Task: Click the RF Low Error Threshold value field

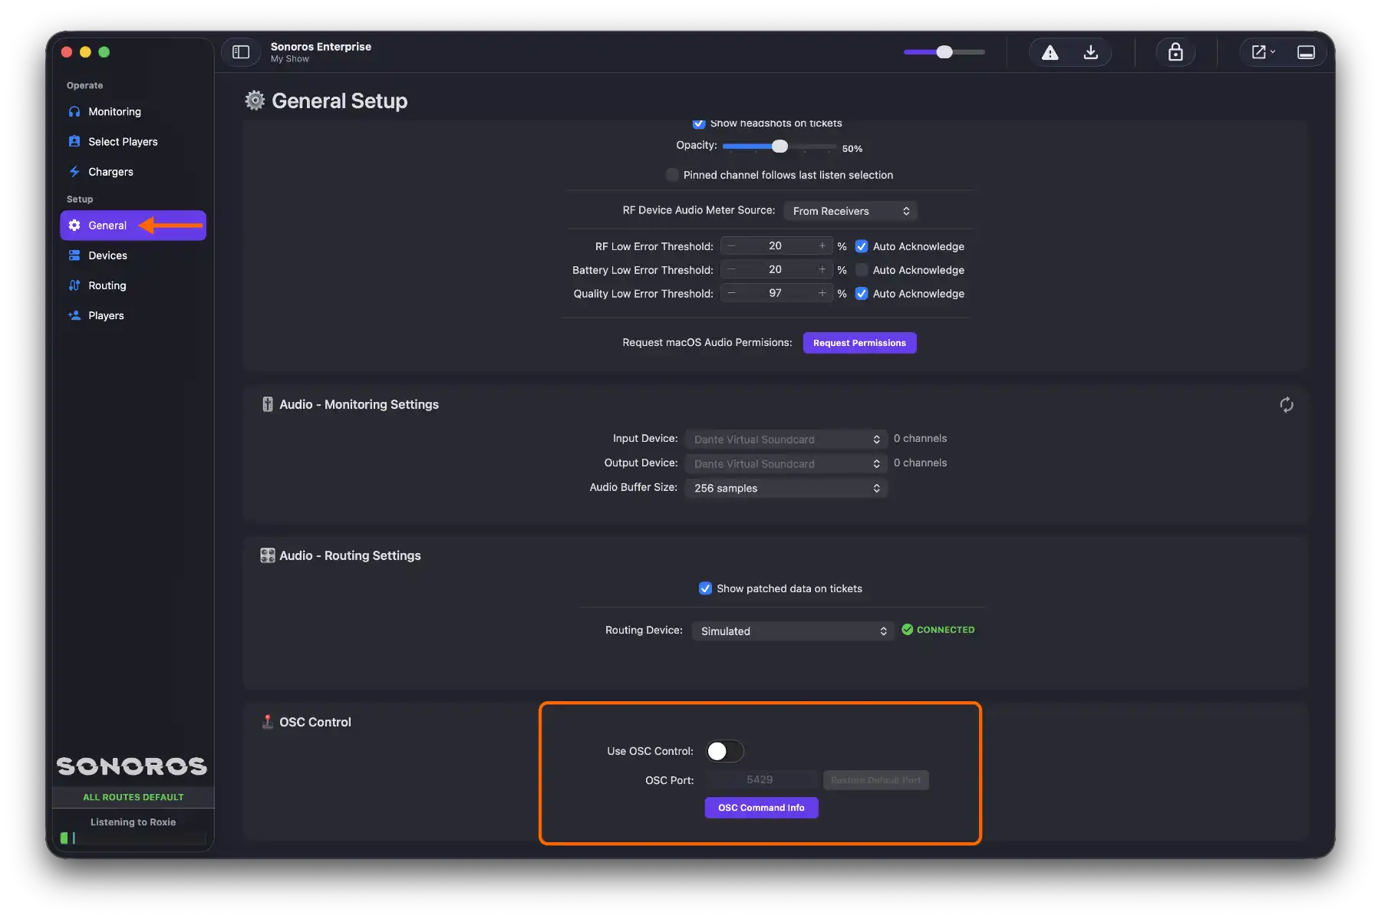Action: click(x=776, y=246)
